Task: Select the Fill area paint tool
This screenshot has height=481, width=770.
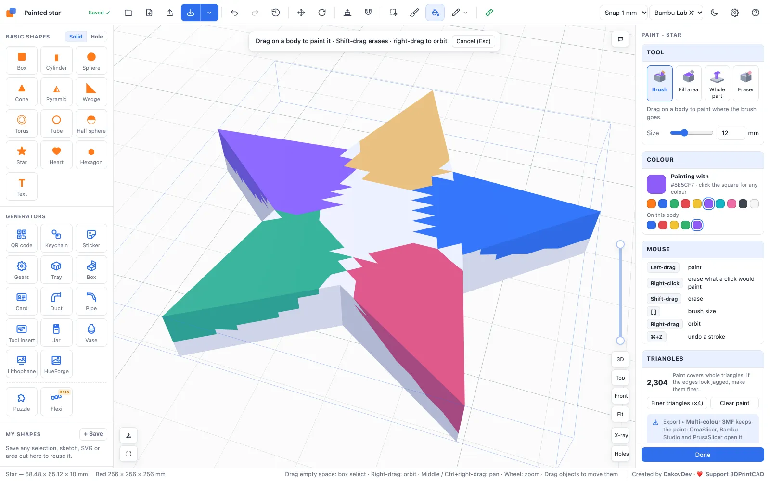Action: [x=688, y=83]
